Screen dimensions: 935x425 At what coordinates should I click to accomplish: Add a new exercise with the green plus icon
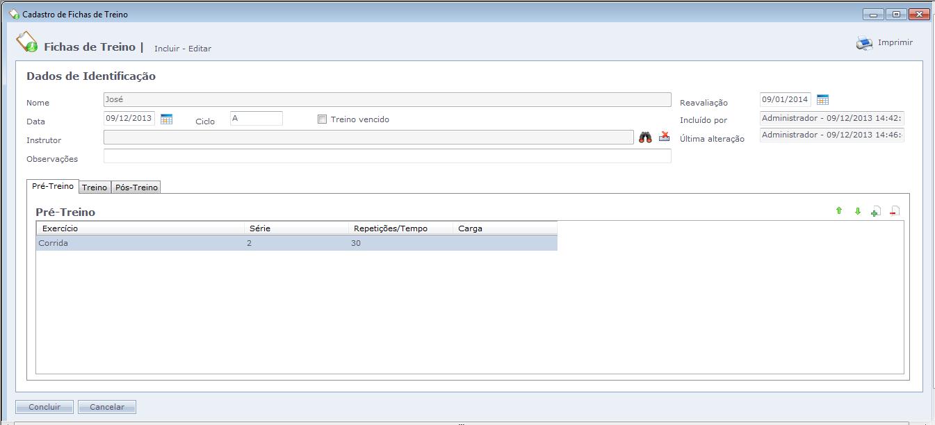(x=876, y=211)
